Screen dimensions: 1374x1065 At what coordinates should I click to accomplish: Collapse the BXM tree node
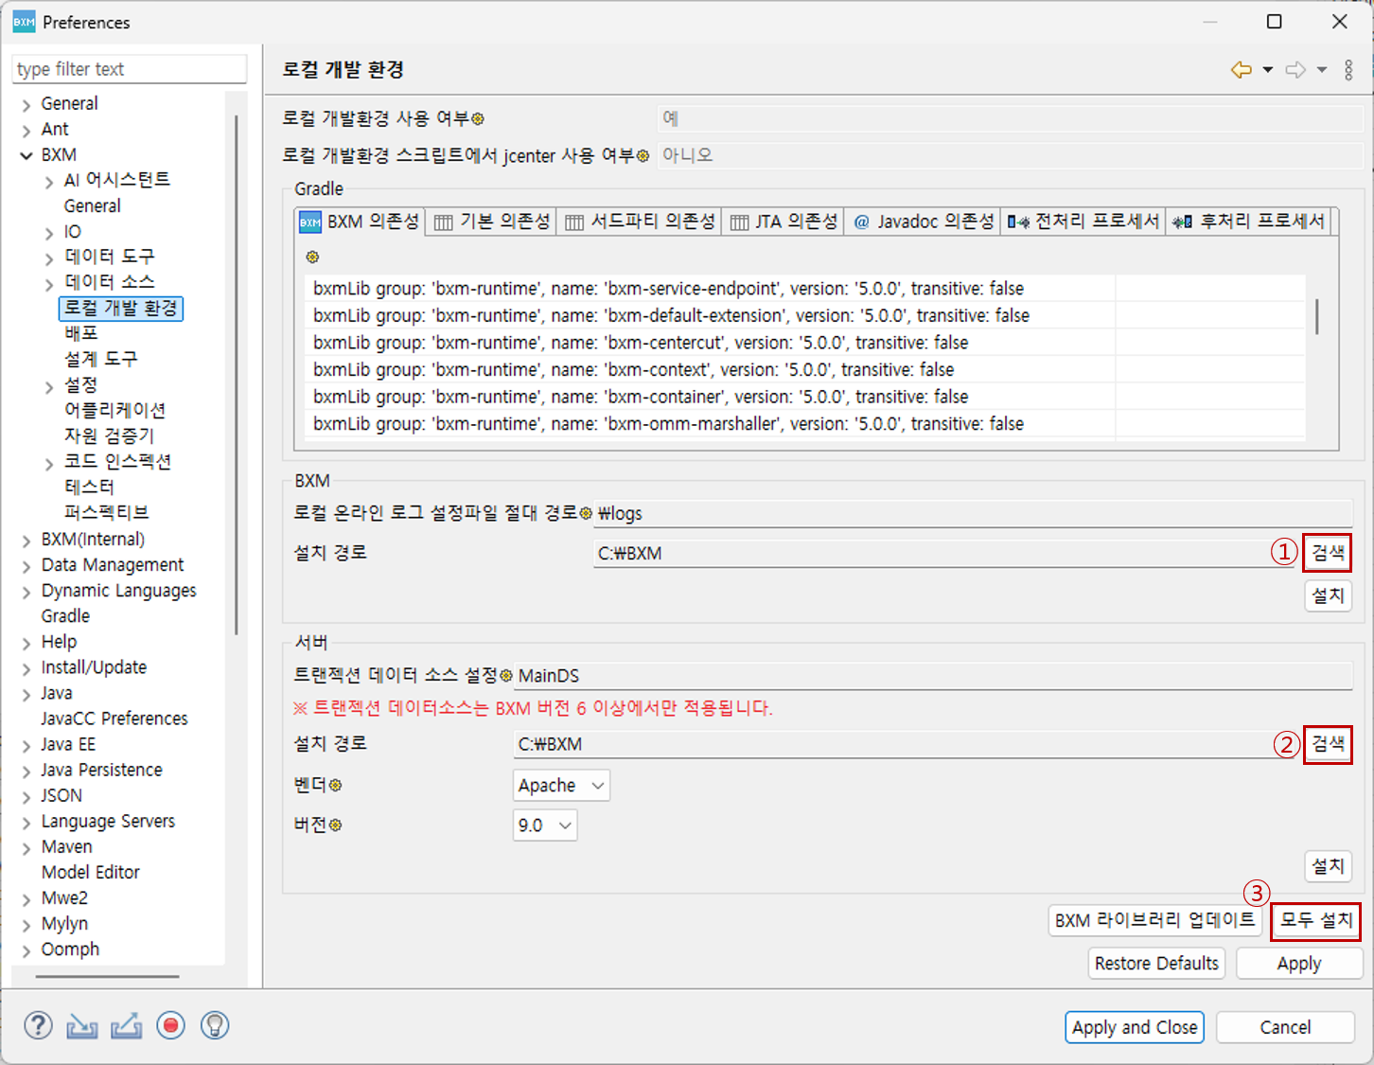[x=26, y=155]
